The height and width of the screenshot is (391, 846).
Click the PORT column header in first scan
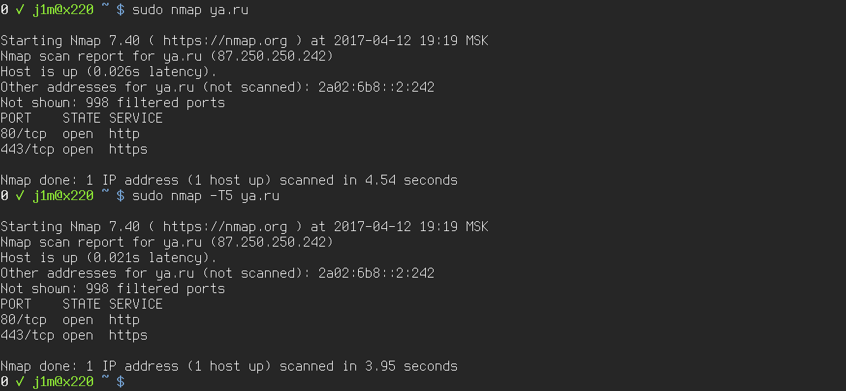[16, 118]
